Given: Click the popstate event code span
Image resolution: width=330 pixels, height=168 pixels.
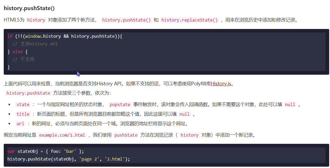Looking at the screenshot, I should [120, 104].
